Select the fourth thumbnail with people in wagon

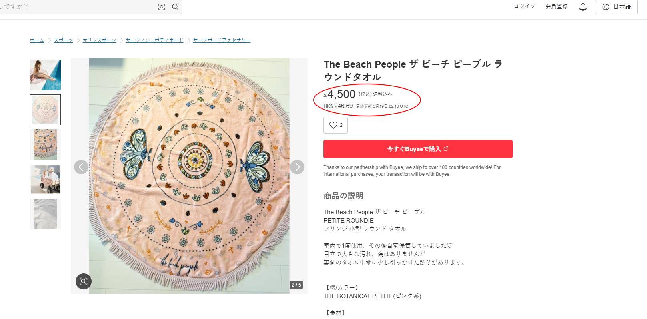tap(46, 179)
